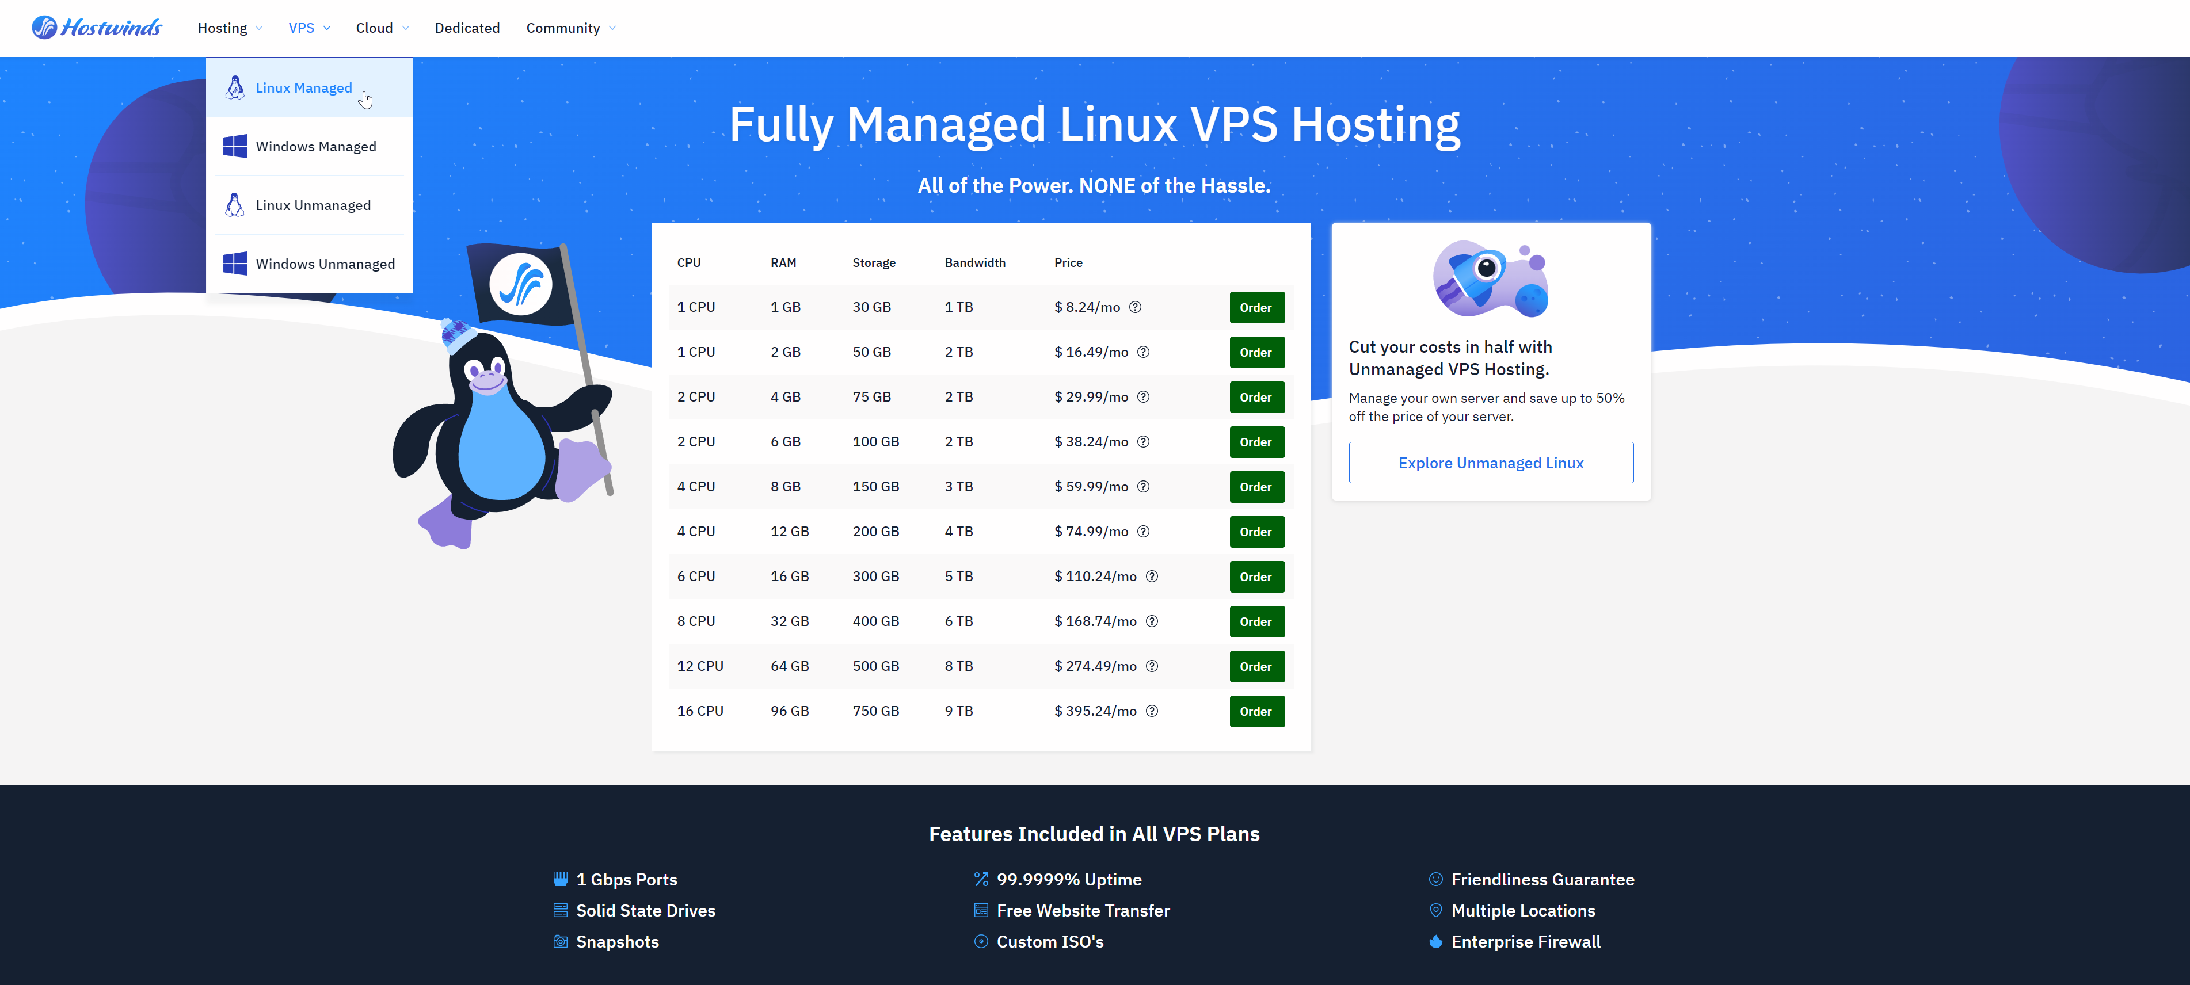Click the icon by Free Website Transfer
This screenshot has width=2190, height=985.
(981, 910)
